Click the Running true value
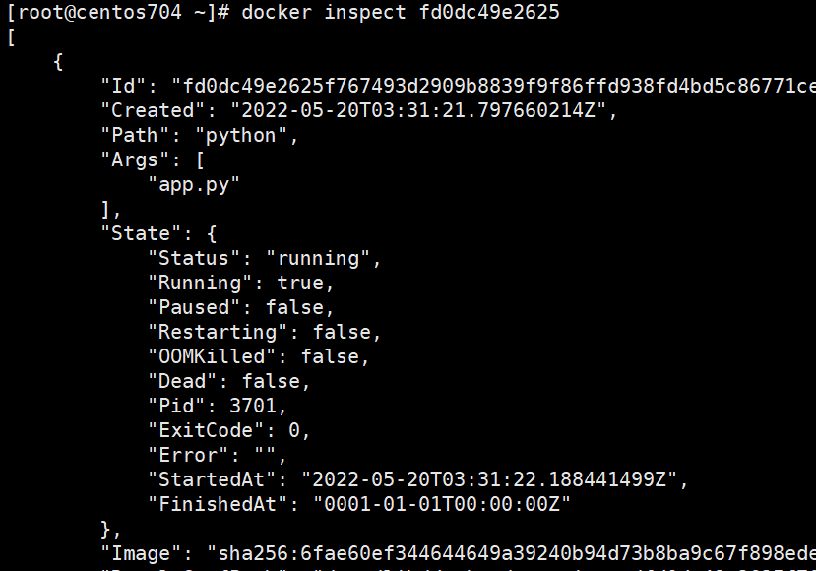This screenshot has width=816, height=571. click(300, 283)
